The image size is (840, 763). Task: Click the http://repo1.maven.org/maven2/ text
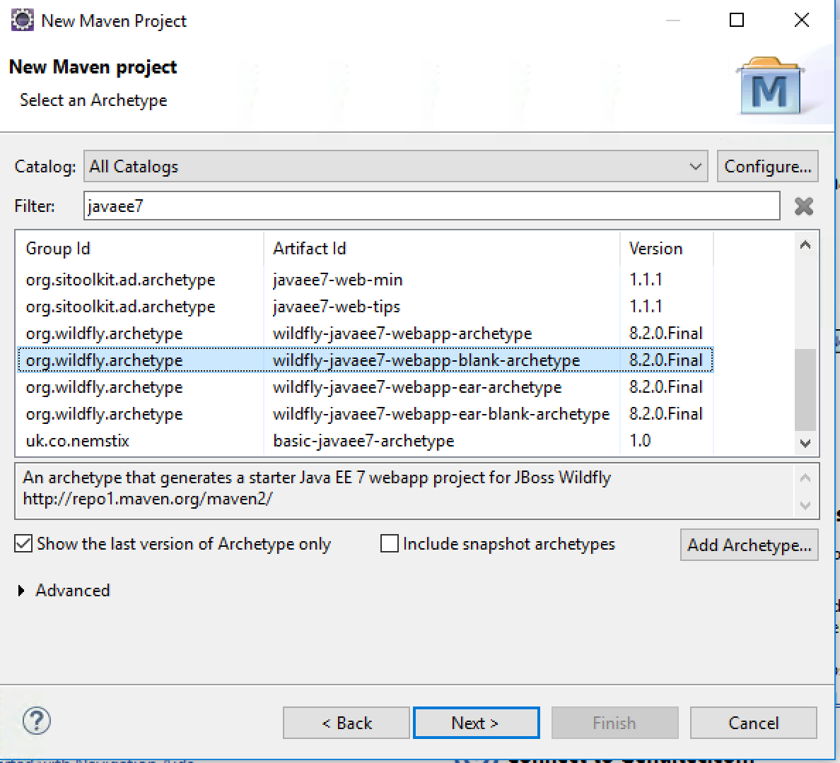pos(148,499)
